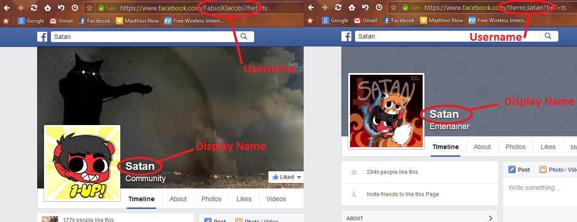The width and height of the screenshot is (577, 222).
Task: Click the undo arrow in the left browser toolbar
Action: point(61,8)
